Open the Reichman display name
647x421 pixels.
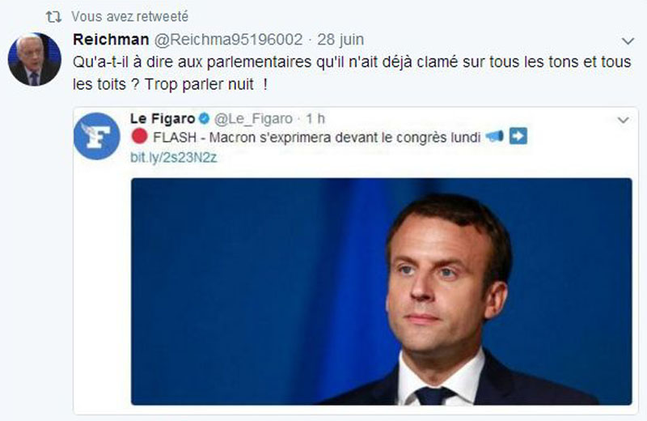tap(111, 40)
